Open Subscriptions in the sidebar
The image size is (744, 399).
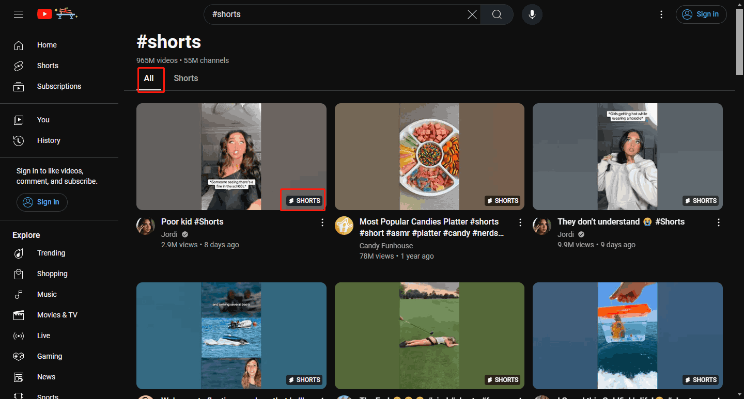[x=59, y=87]
